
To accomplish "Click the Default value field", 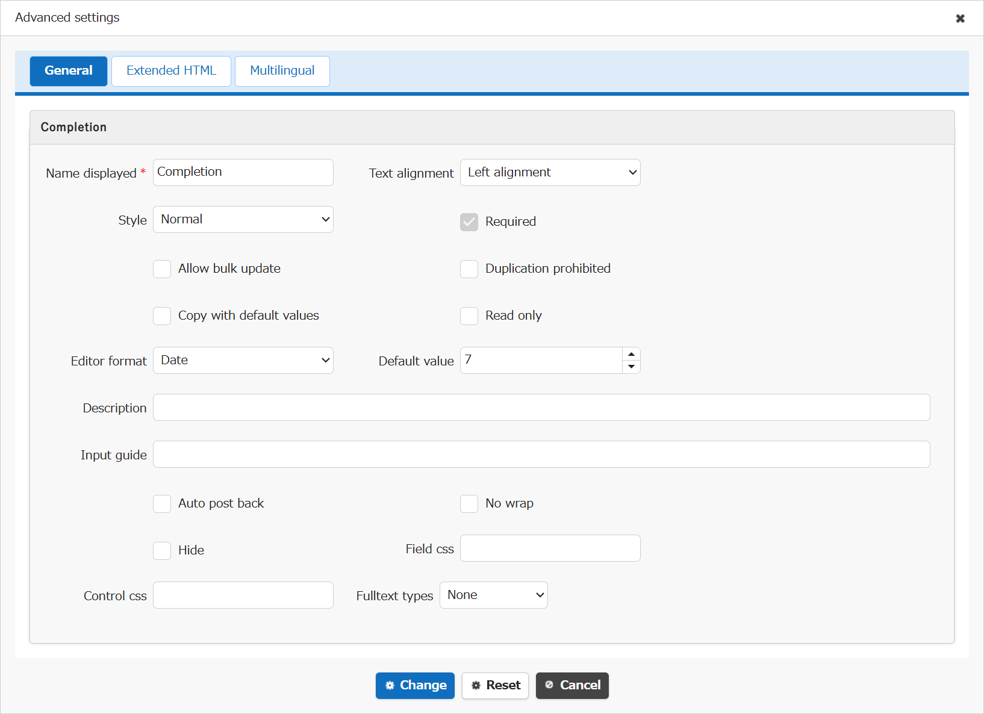I will pyautogui.click(x=541, y=360).
